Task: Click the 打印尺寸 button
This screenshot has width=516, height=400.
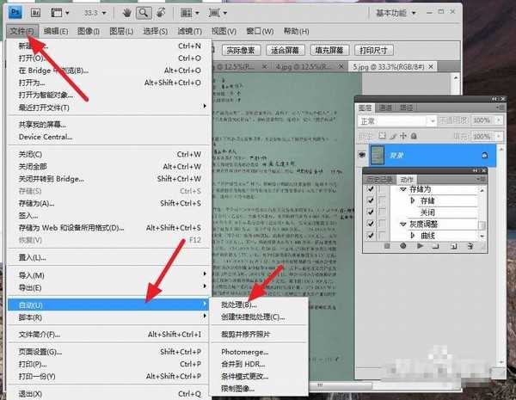Action: coord(373,51)
